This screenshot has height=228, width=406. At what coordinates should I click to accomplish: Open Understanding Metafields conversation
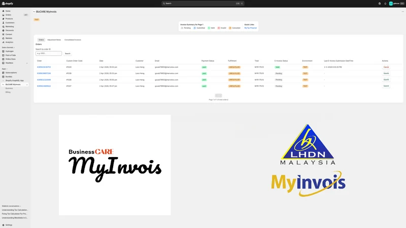tap(15, 218)
